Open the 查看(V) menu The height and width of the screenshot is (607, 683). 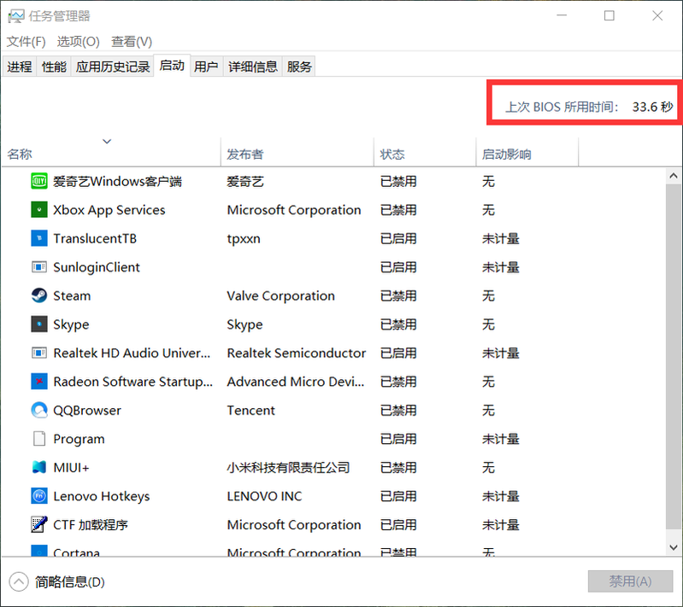pos(132,41)
